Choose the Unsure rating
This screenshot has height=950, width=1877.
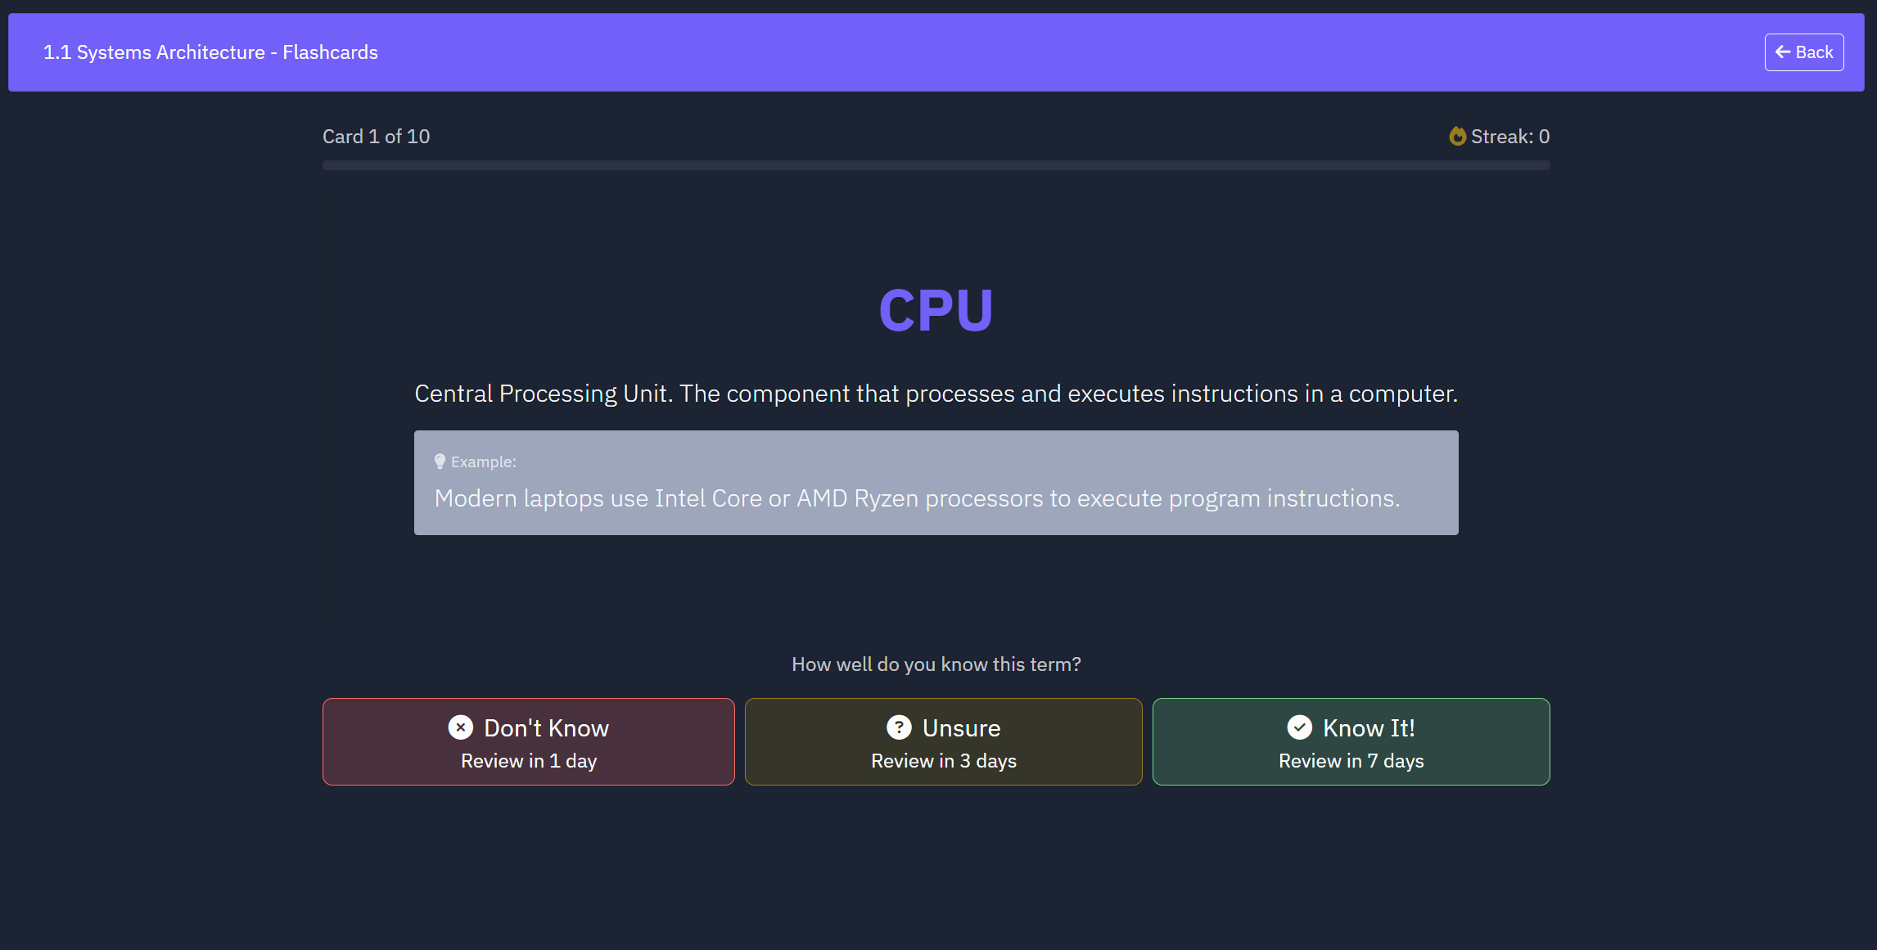coord(943,741)
